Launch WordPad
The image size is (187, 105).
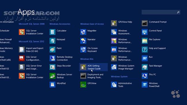[x=58, y=85]
